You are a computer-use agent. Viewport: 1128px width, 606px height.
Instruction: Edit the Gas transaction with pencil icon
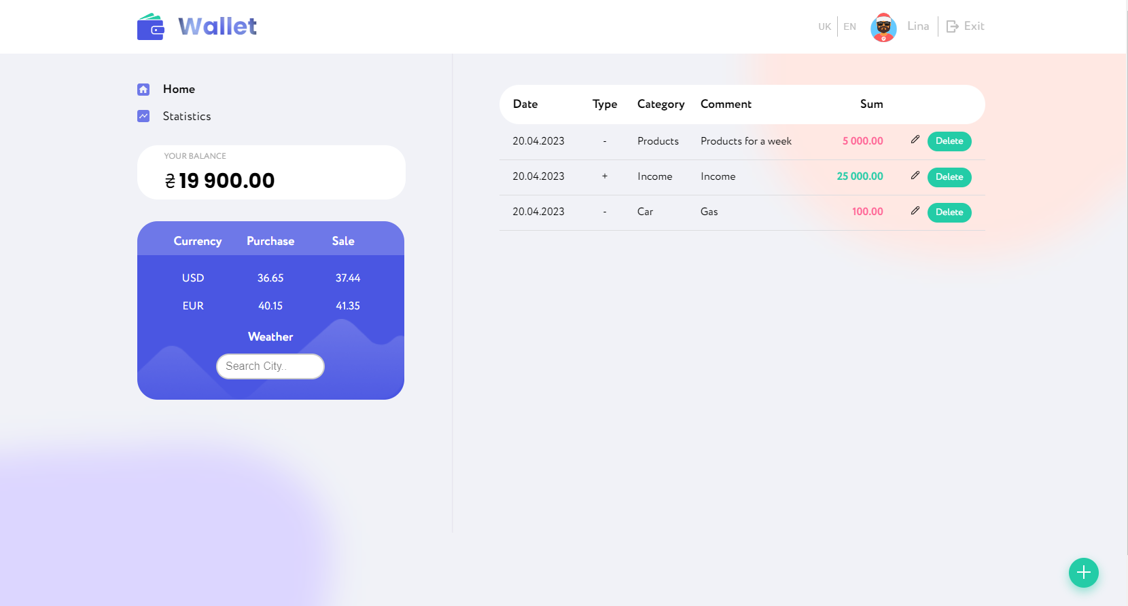pyautogui.click(x=915, y=211)
